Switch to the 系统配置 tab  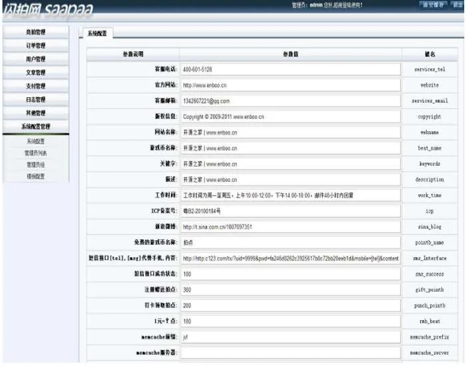[98, 33]
